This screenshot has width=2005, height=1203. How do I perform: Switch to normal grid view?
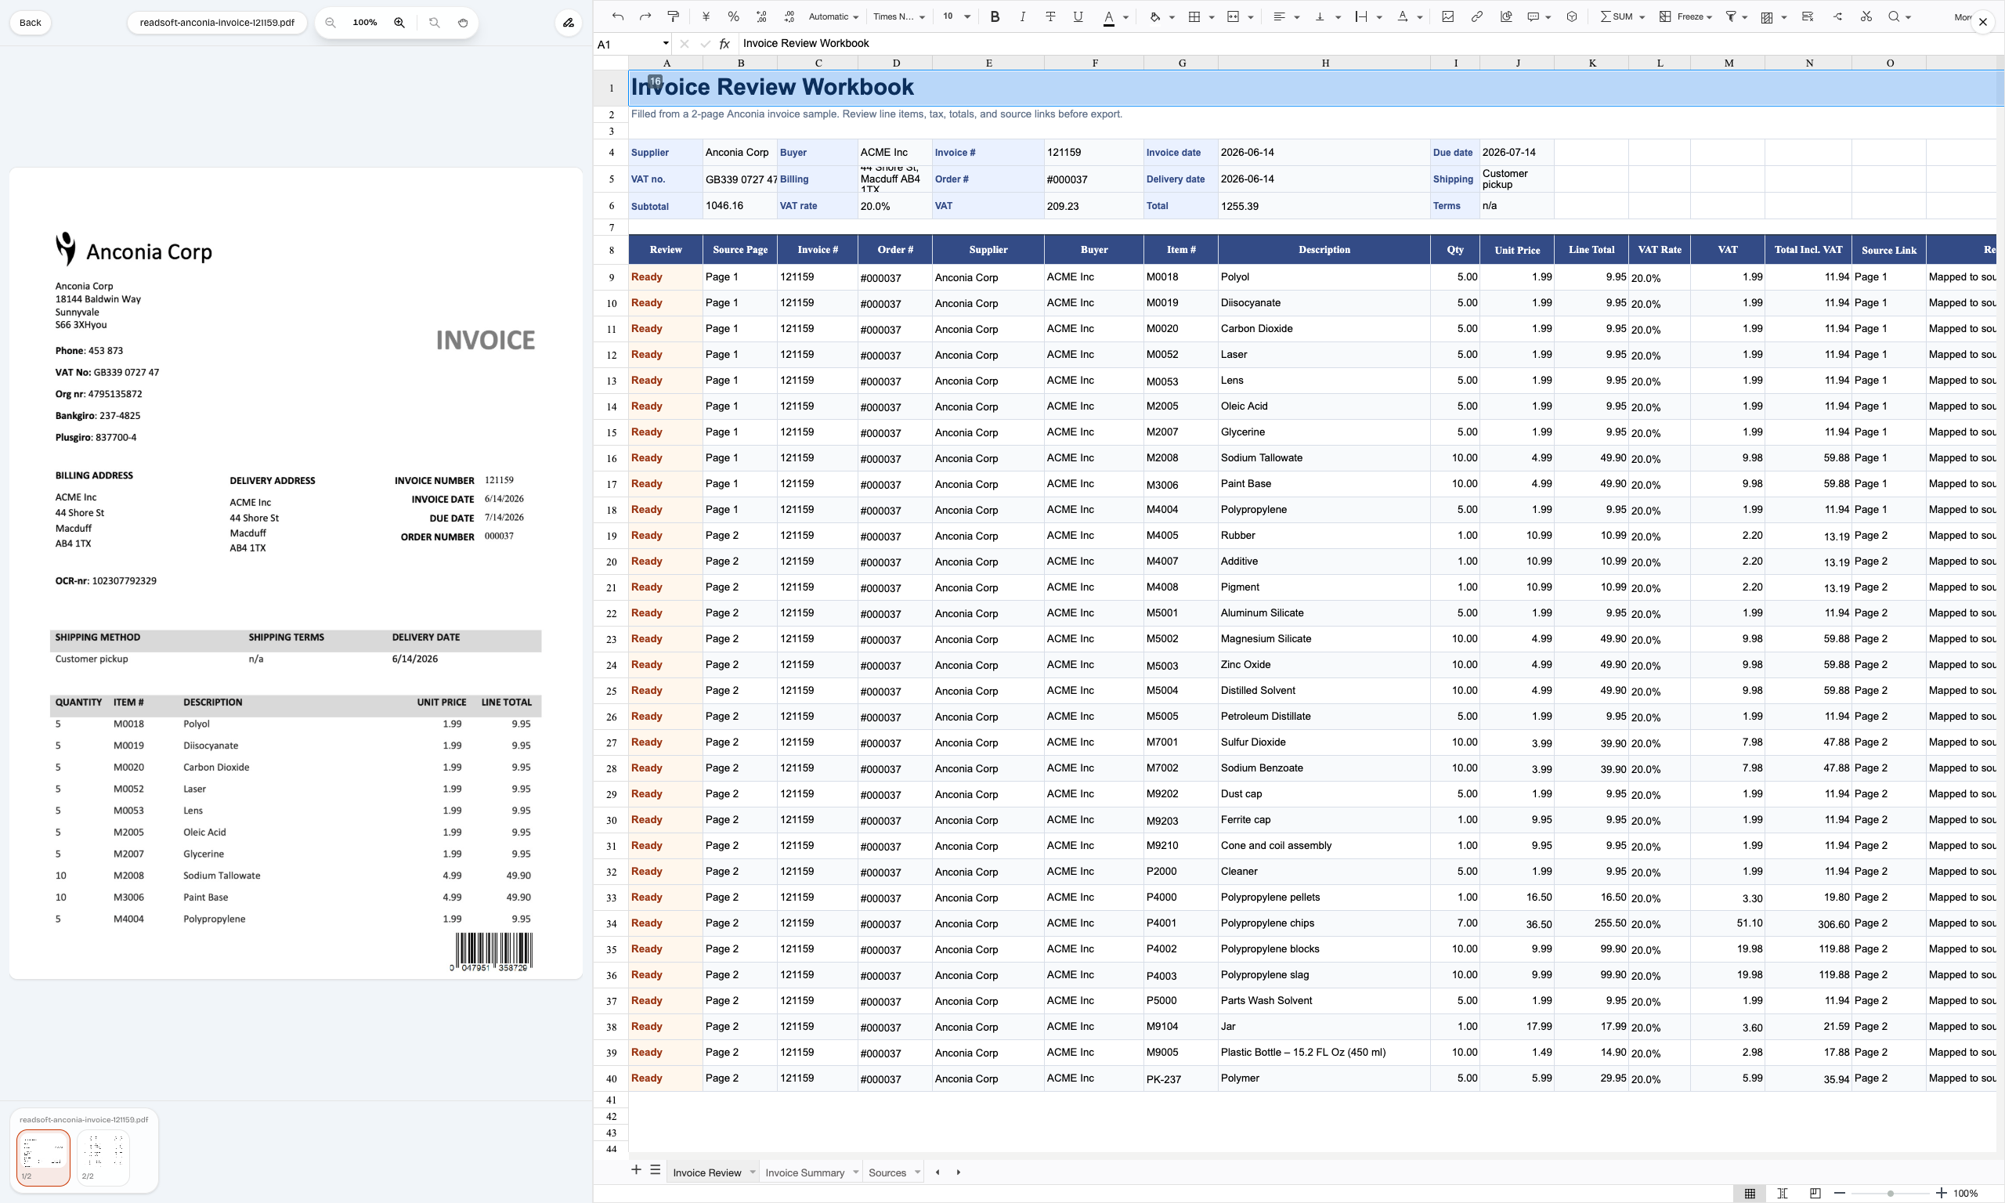(1750, 1193)
